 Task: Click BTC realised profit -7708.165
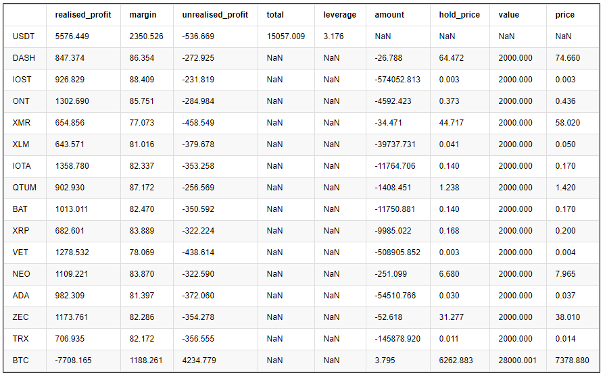(73, 360)
